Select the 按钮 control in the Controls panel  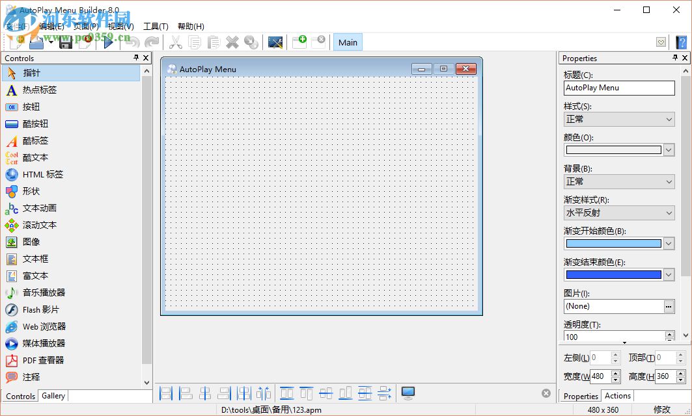34,107
